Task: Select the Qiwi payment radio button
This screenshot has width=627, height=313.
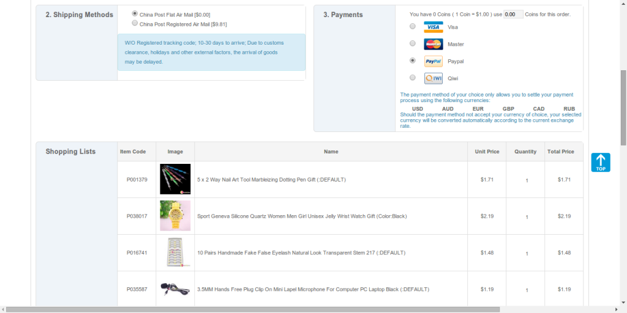Action: tap(413, 78)
